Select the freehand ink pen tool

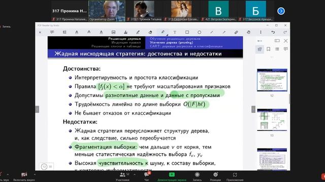pos(138,32)
